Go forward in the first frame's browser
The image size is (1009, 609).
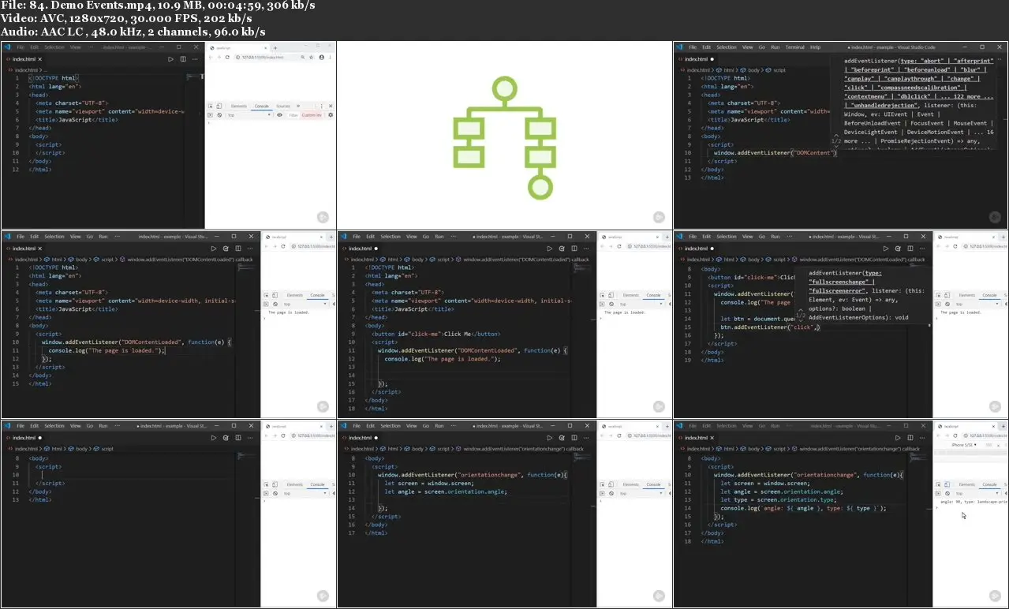(219, 58)
